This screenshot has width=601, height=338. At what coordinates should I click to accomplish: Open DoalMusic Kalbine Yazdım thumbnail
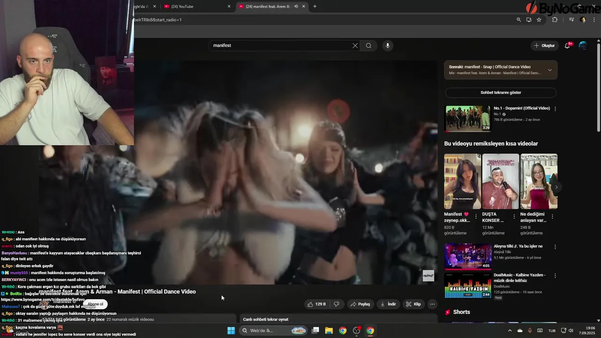468,285
